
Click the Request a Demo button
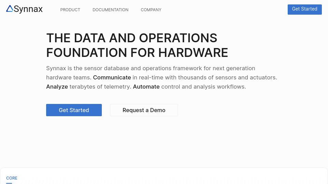[x=144, y=110]
